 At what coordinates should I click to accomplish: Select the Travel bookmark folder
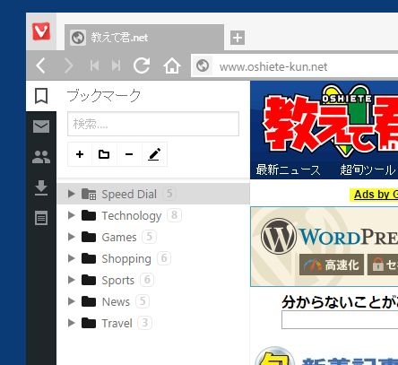153,323
